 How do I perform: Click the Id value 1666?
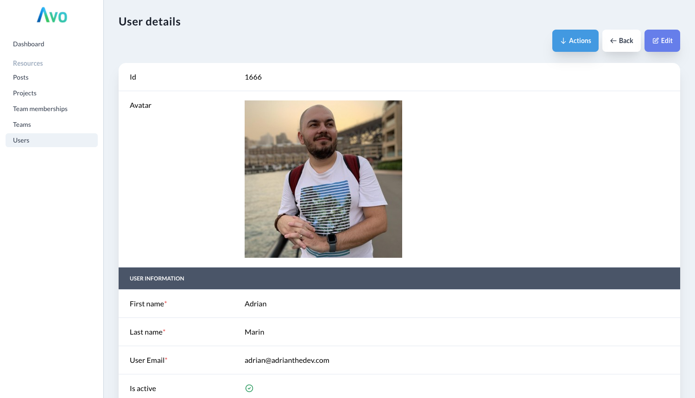(x=253, y=77)
